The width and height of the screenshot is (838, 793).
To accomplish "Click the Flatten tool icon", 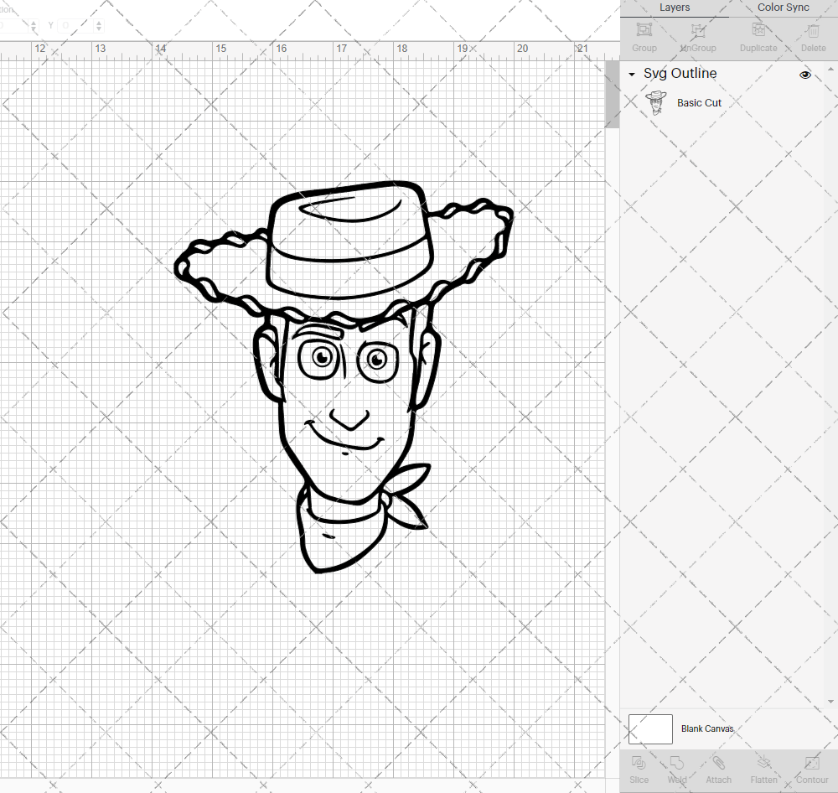I will (763, 763).
